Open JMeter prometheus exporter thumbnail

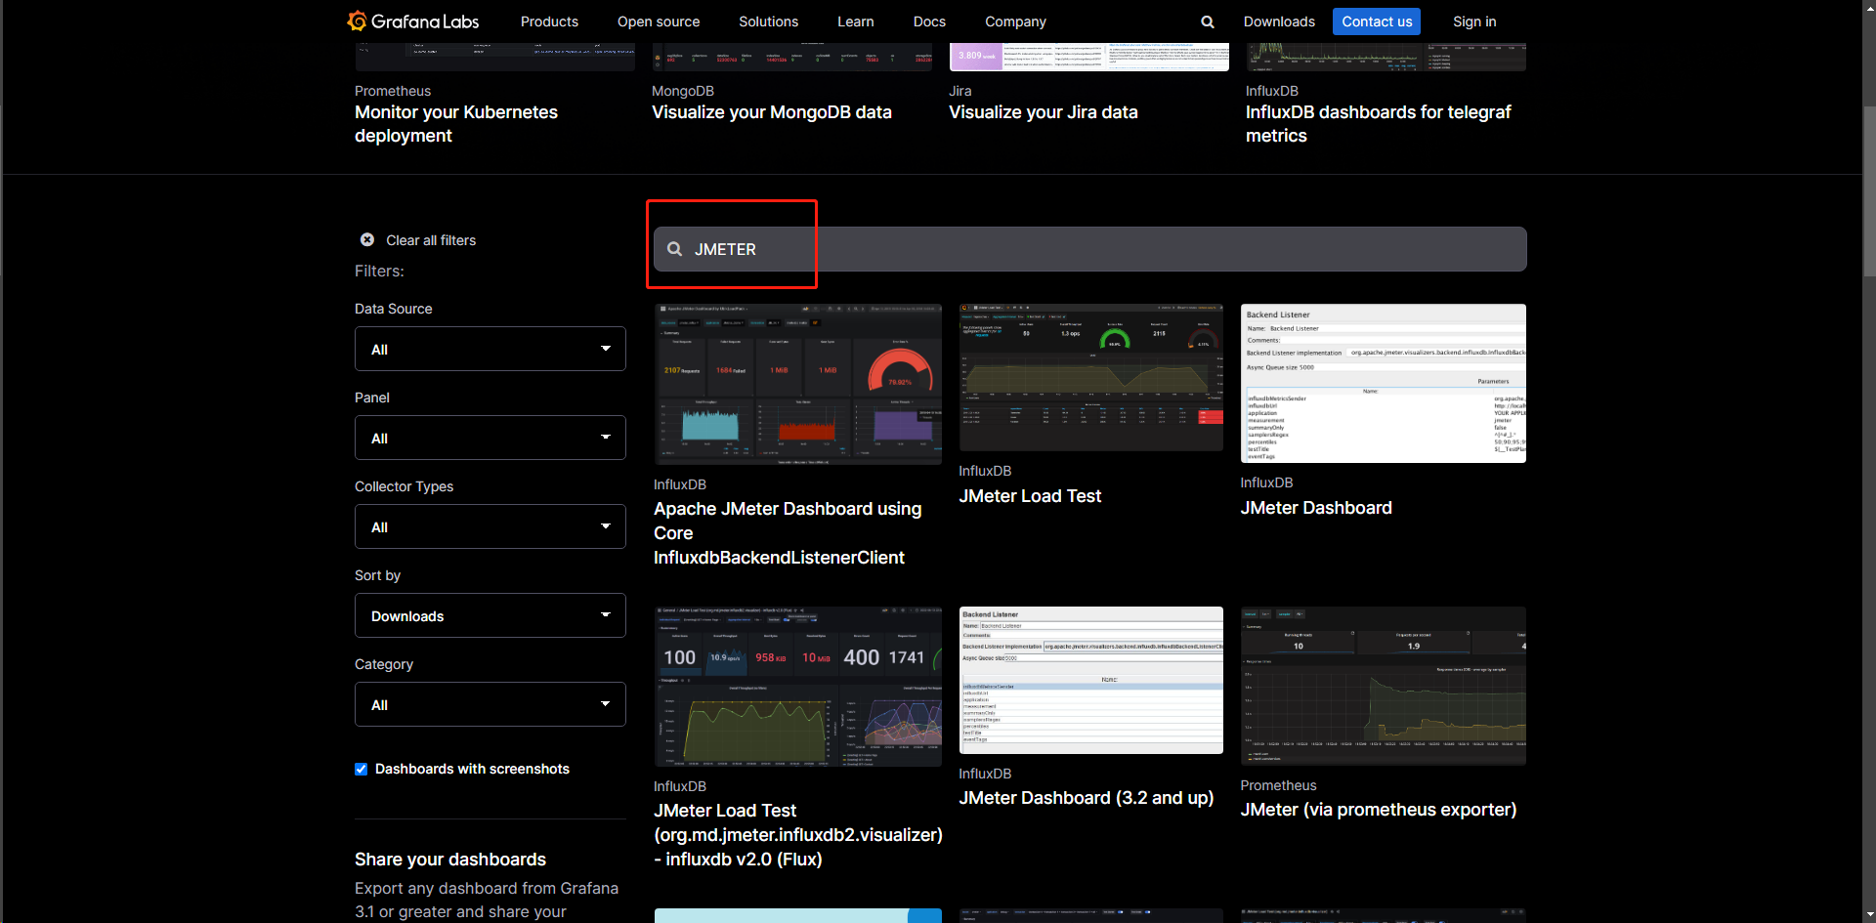(1384, 686)
